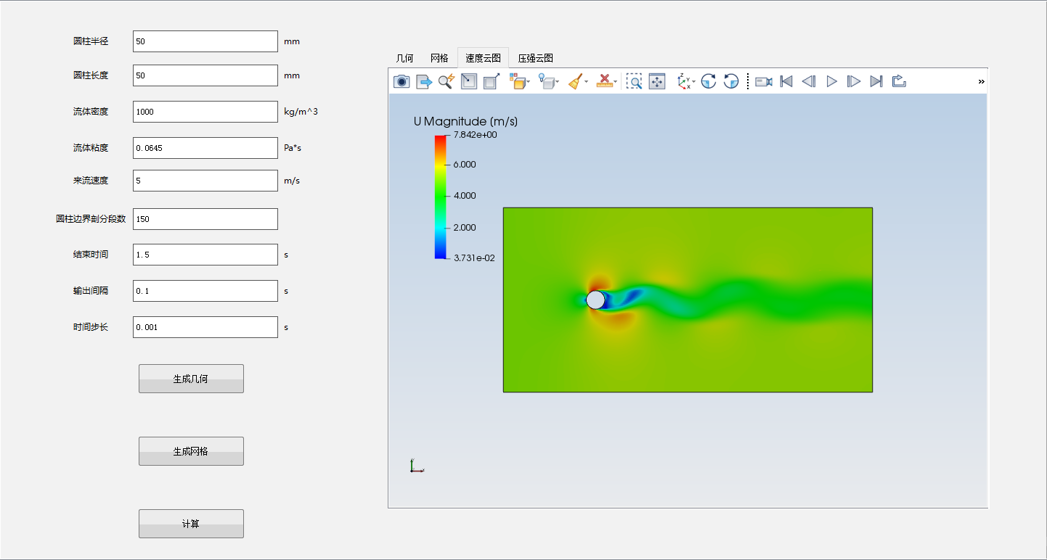This screenshot has height=560, width=1047.
Task: Click the 圆柱边界剖分段数 input field
Action: click(x=205, y=219)
